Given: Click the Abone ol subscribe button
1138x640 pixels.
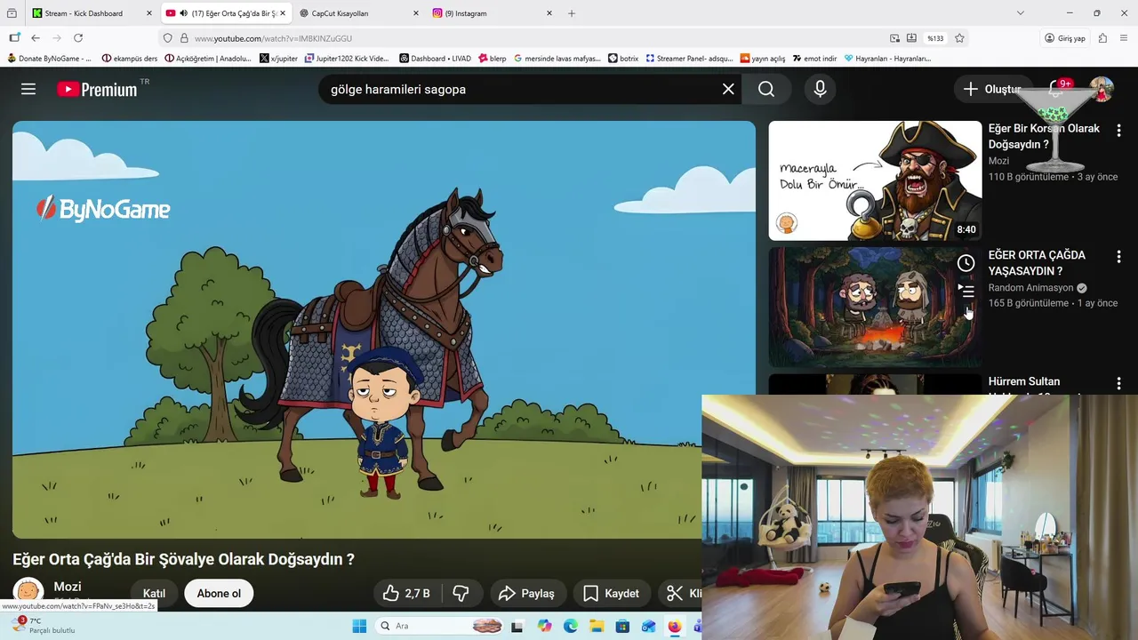Looking at the screenshot, I should click(x=219, y=593).
